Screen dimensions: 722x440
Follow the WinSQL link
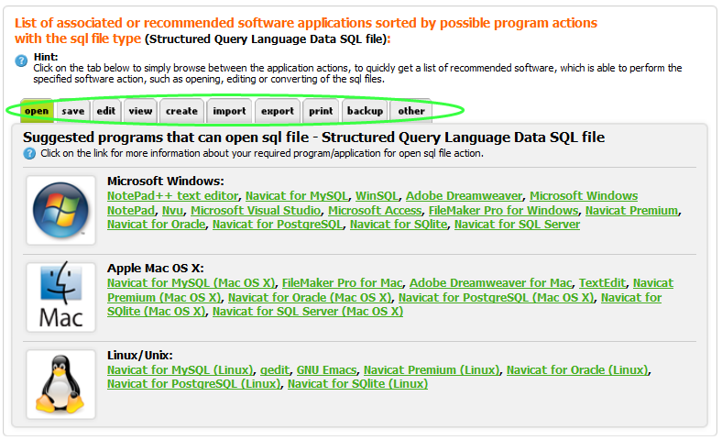(x=377, y=196)
